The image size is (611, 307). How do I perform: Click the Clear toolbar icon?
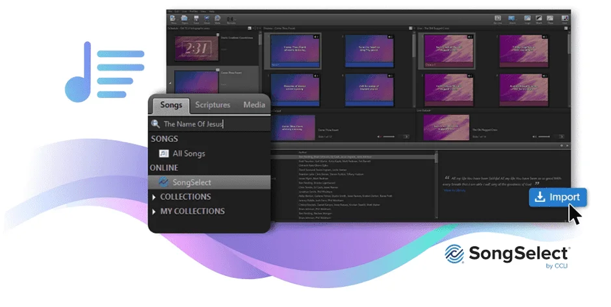pos(550,19)
